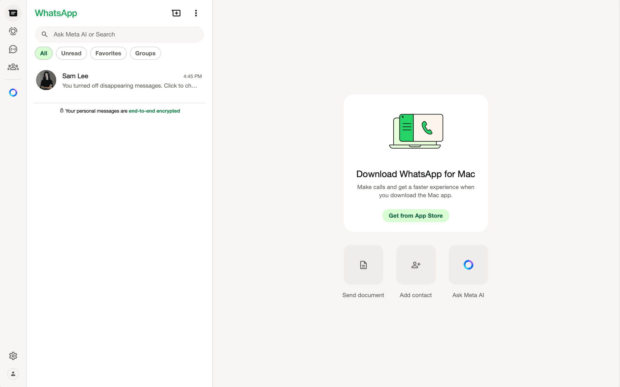Follow the end-to-end encrypted link
The width and height of the screenshot is (620, 387).
point(154,111)
